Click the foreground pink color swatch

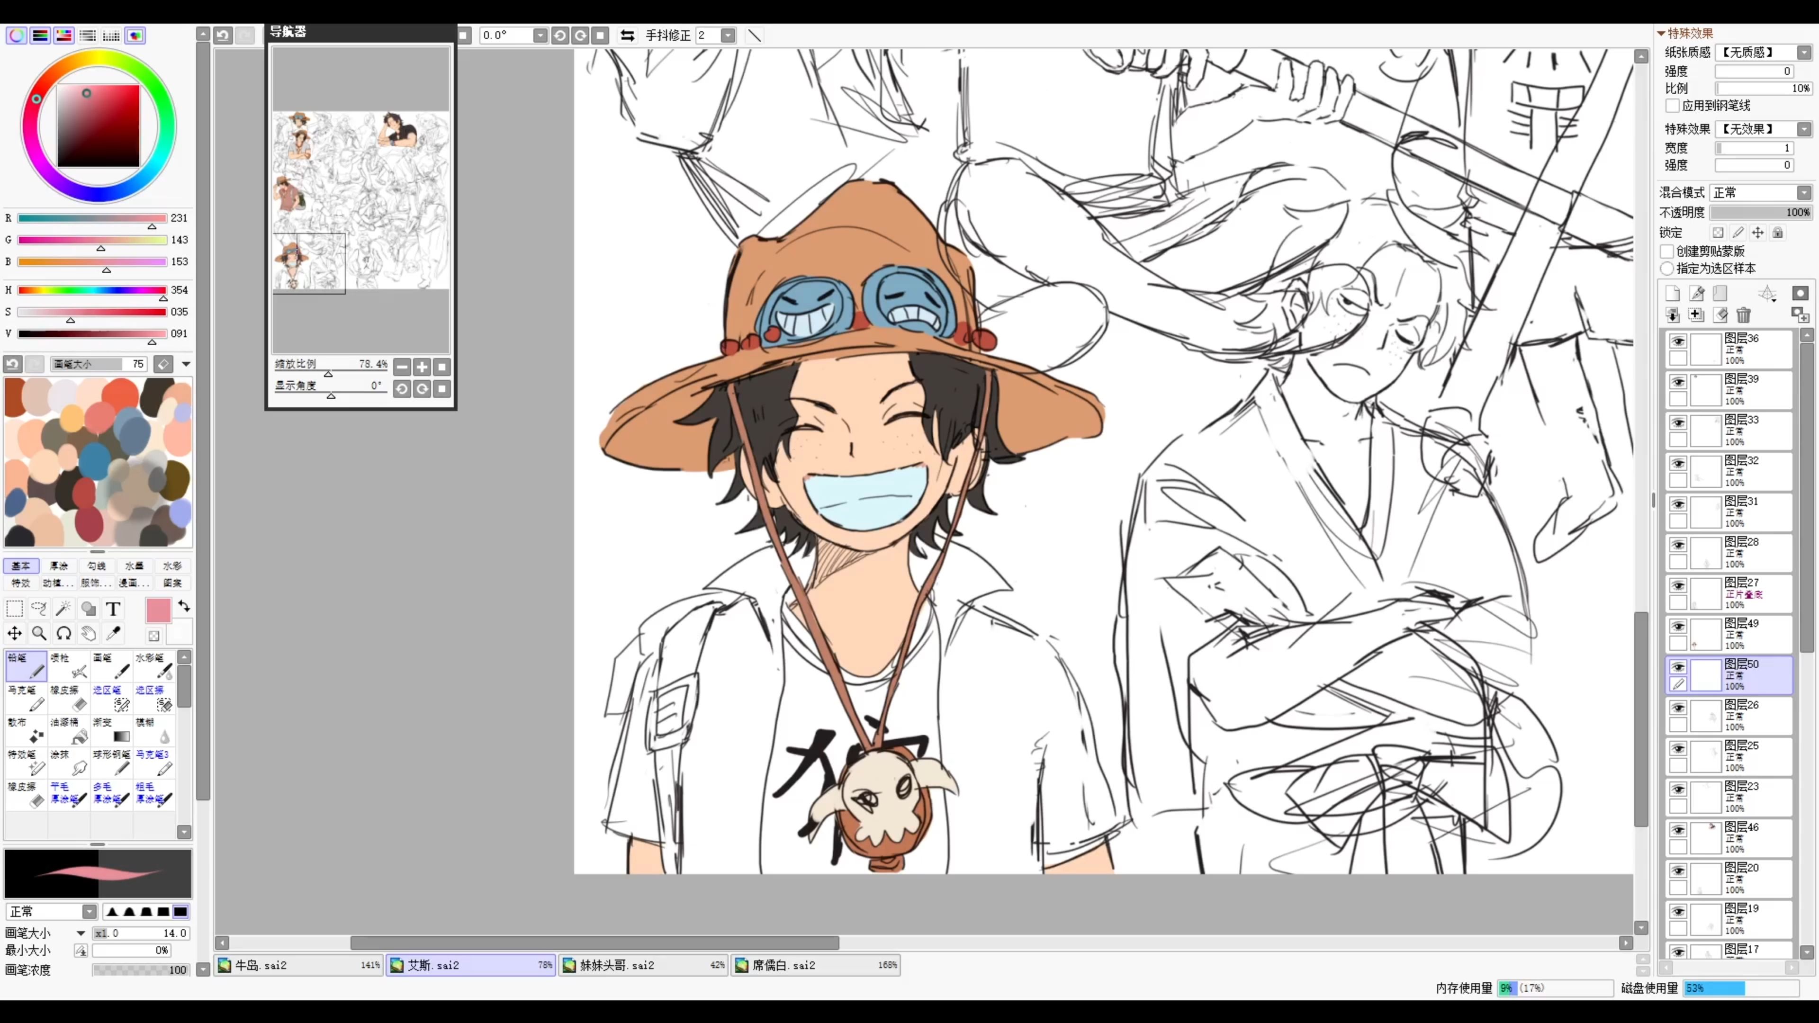(158, 610)
